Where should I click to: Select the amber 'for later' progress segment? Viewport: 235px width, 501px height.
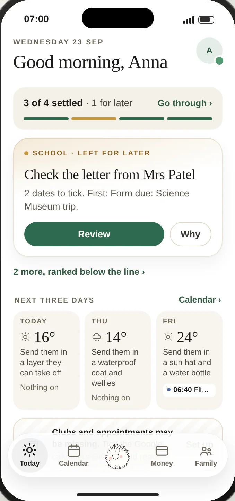[x=94, y=119]
